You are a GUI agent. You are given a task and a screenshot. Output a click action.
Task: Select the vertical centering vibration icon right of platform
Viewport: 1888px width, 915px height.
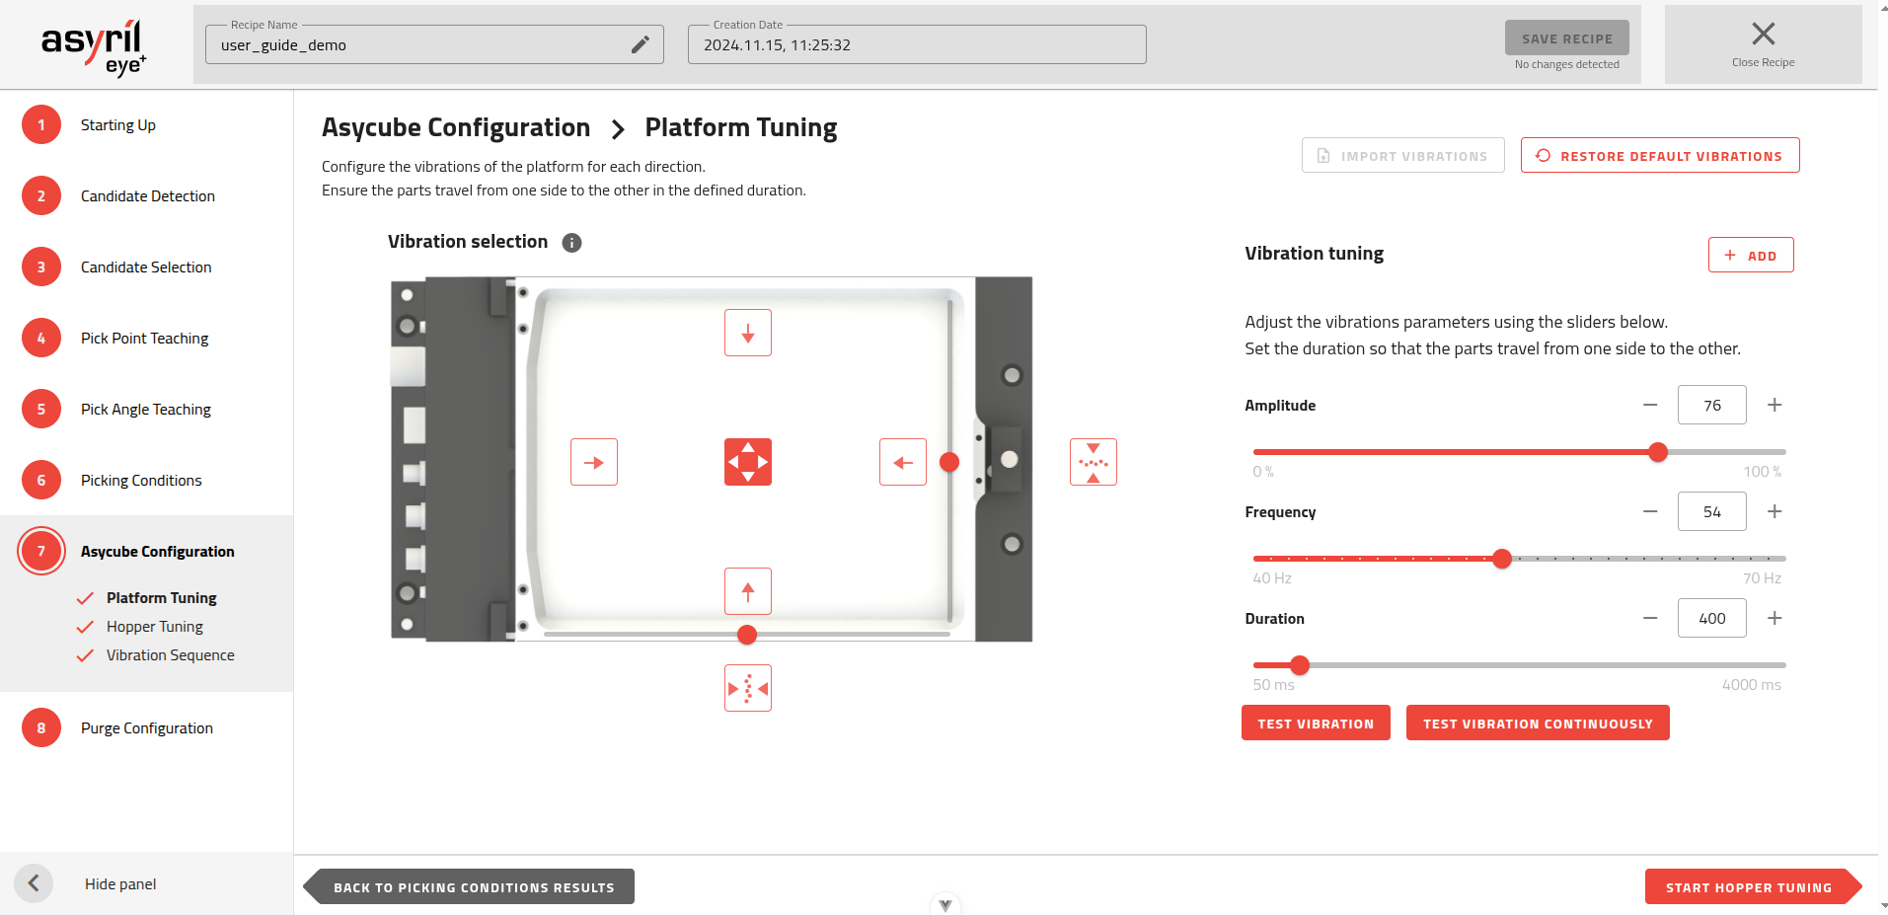click(x=1094, y=462)
